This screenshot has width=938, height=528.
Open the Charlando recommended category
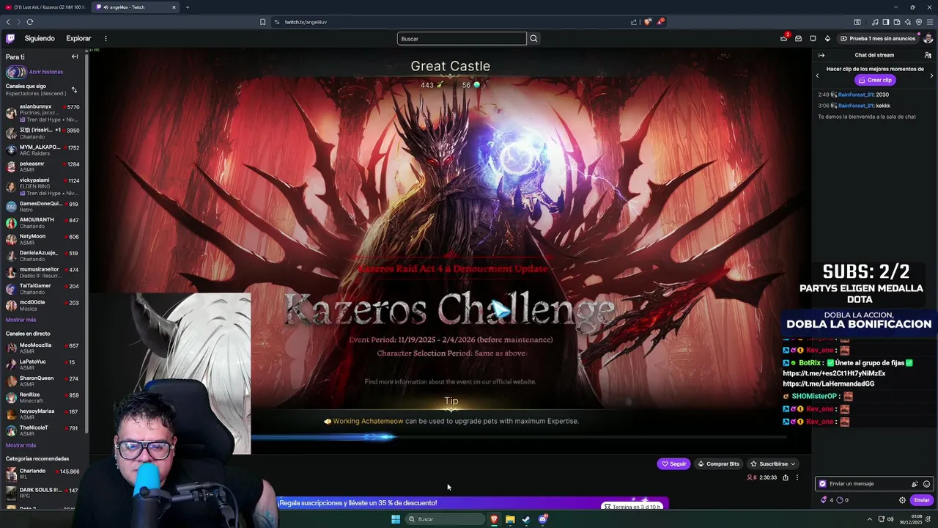tap(44, 474)
